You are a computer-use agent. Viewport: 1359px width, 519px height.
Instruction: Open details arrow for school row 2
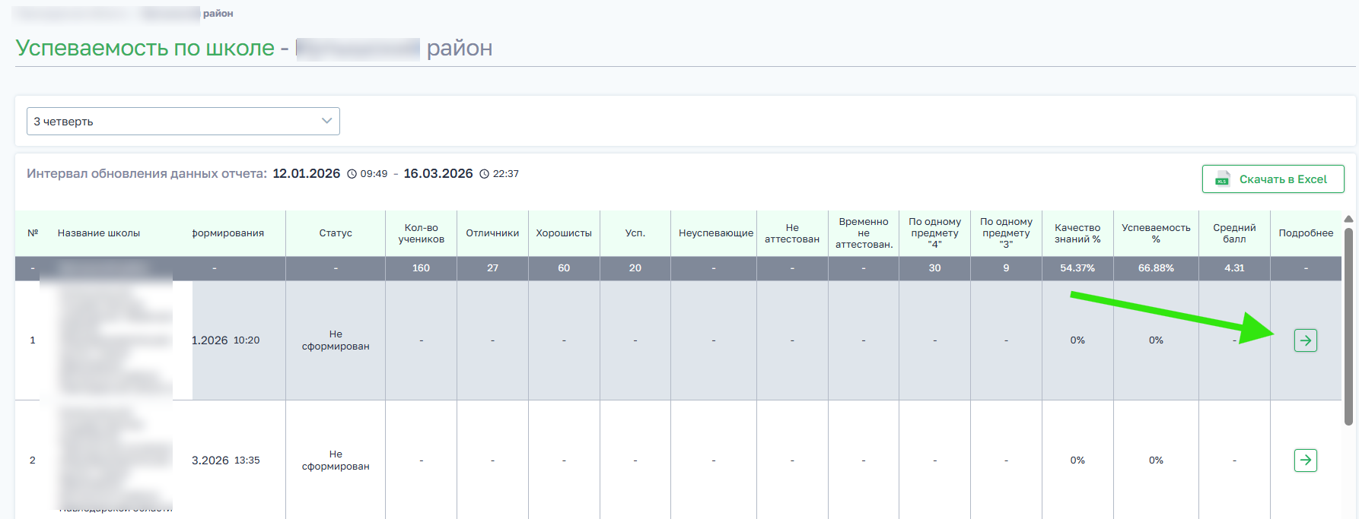click(x=1305, y=460)
